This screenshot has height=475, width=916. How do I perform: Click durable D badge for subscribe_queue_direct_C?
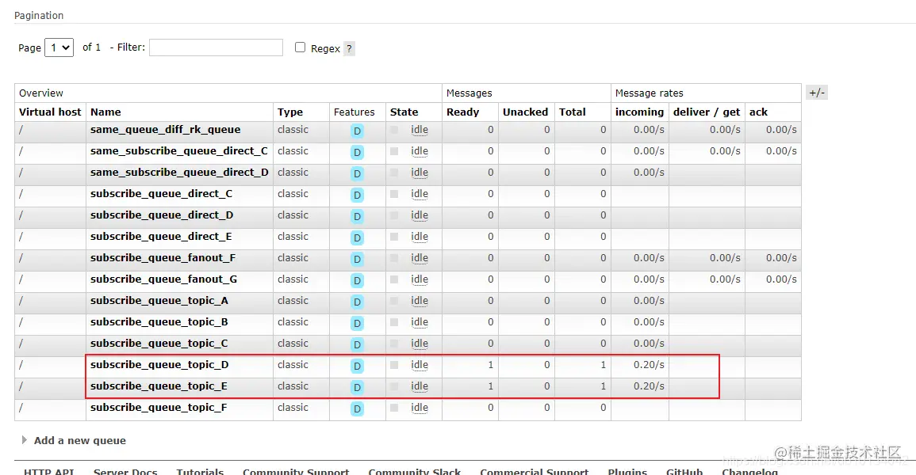(357, 196)
